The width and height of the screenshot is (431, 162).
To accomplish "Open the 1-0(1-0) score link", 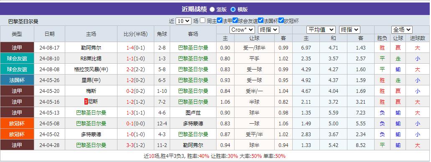I will (x=135, y=135).
